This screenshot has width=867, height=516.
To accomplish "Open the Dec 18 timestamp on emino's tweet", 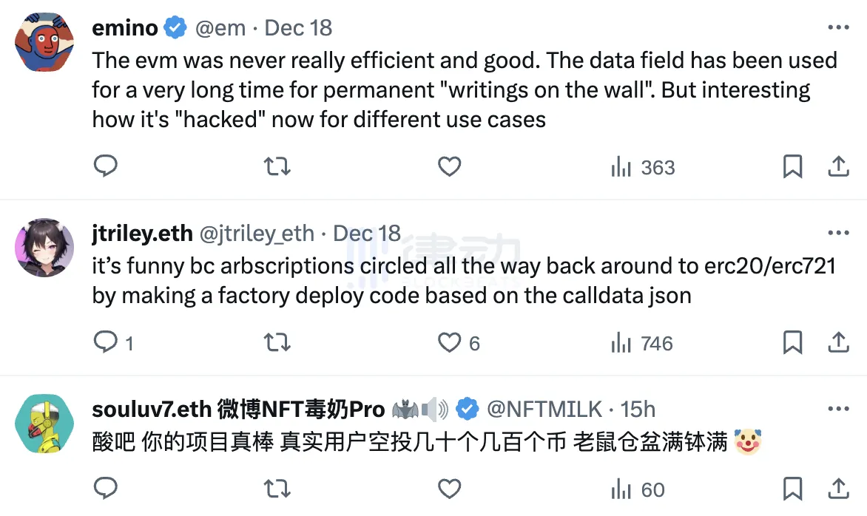I will pos(298,28).
